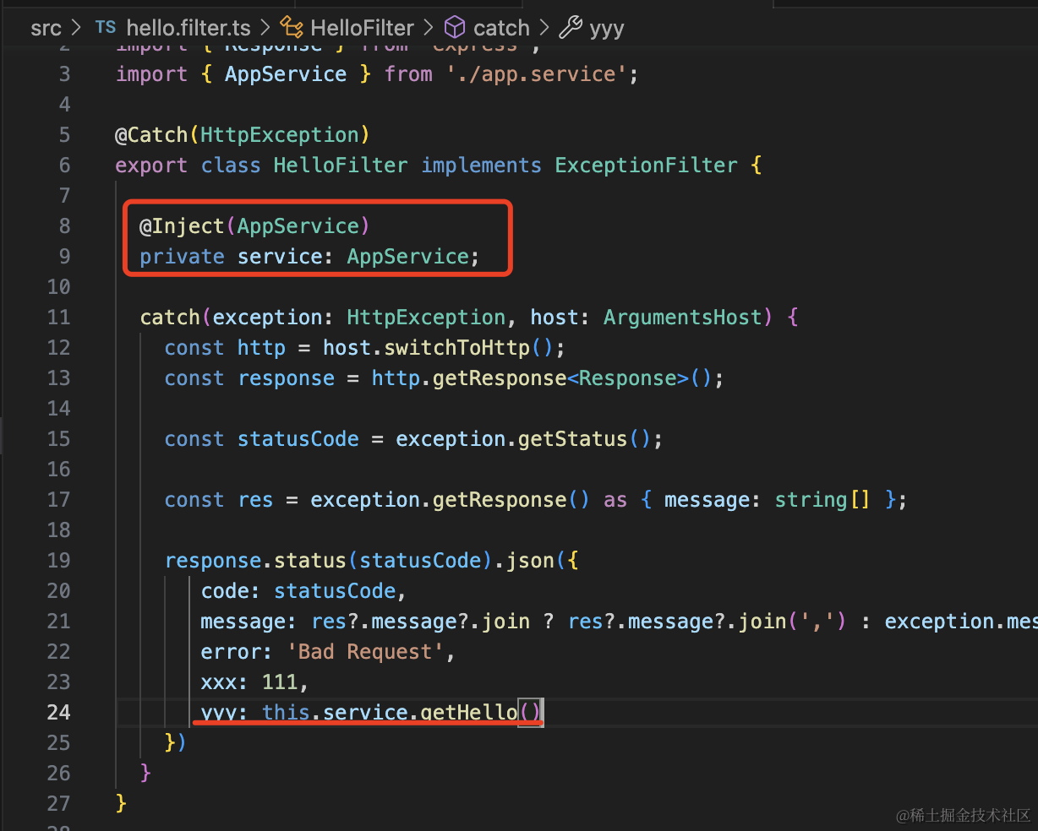Select HelloFilter in the breadcrumb
This screenshot has width=1038, height=831.
tap(363, 28)
